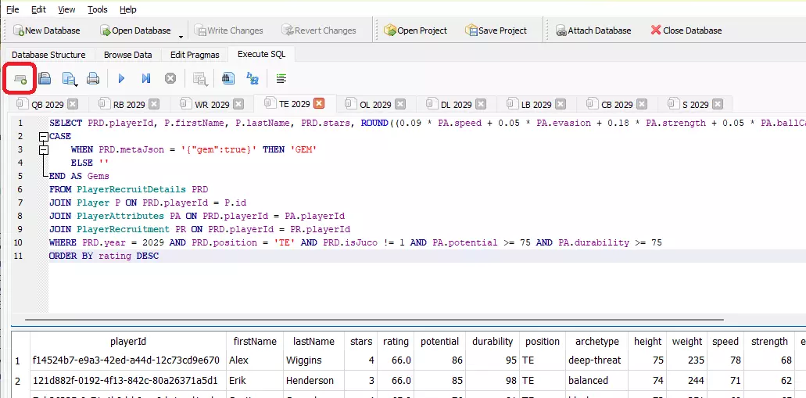Switch to the WR 2029 query tab
806x398 pixels.
point(211,104)
